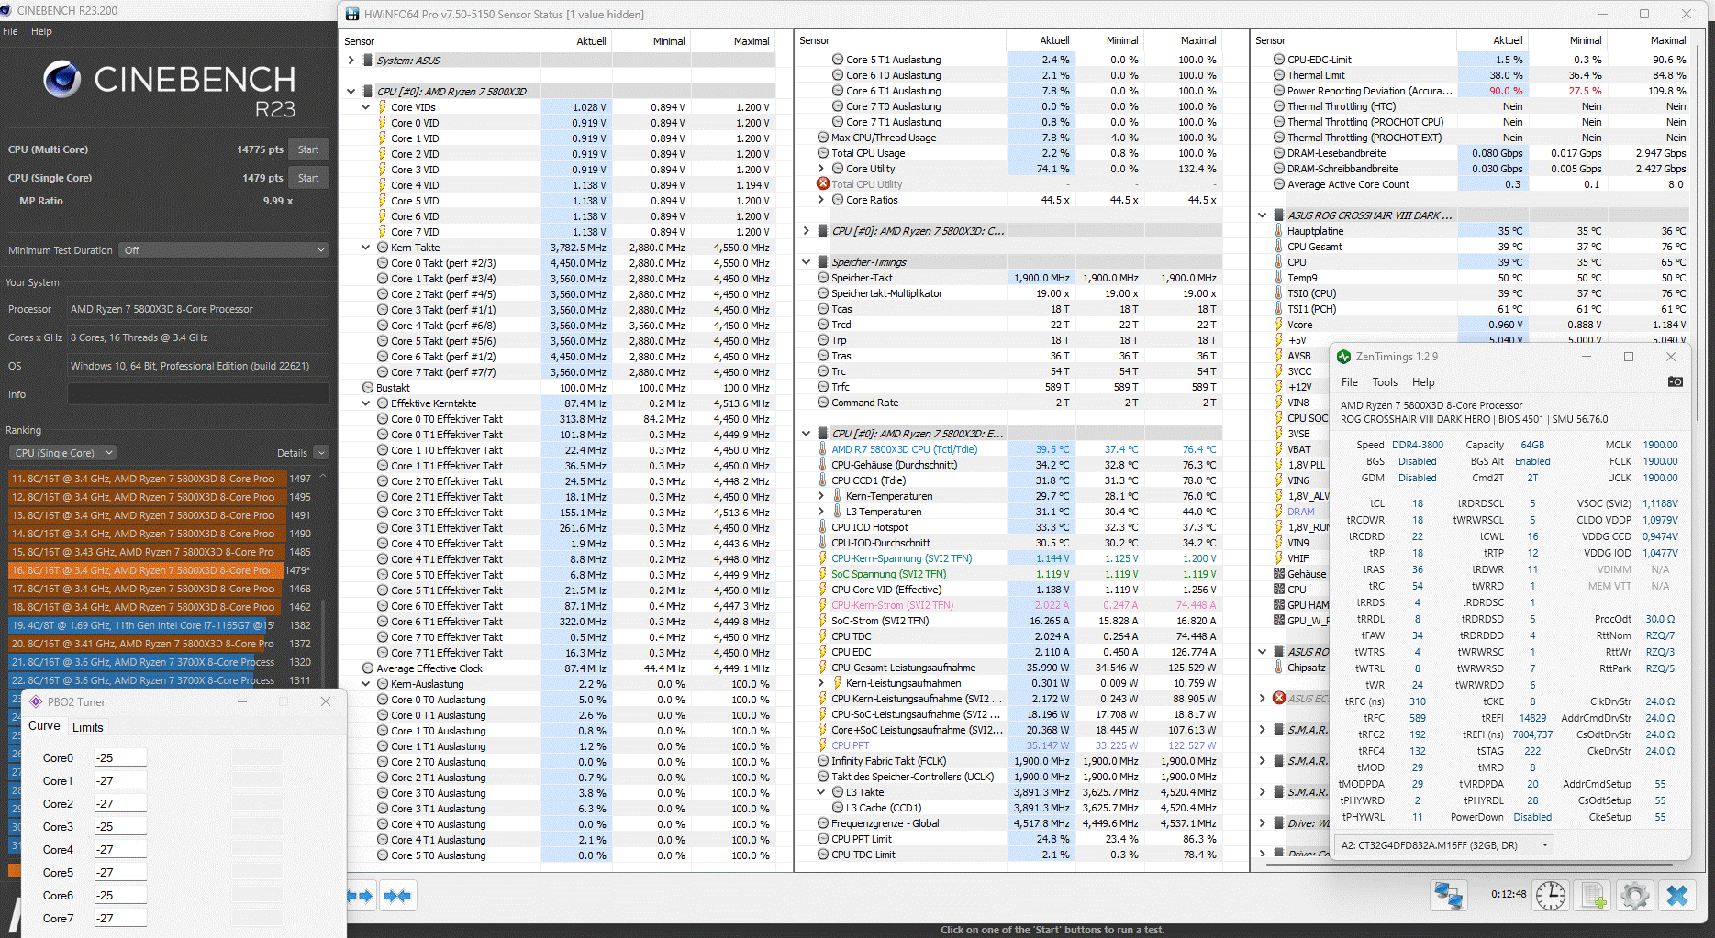Viewport: 1715px width, 938px height.
Task: Open HWiNFO sensor settings gear icon
Action: pos(1634,895)
